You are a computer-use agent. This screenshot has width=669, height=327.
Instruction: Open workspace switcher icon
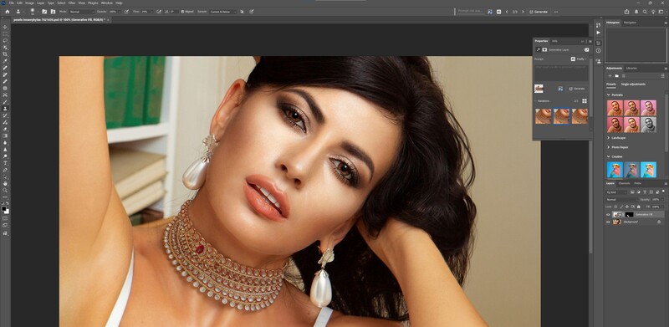tap(661, 12)
